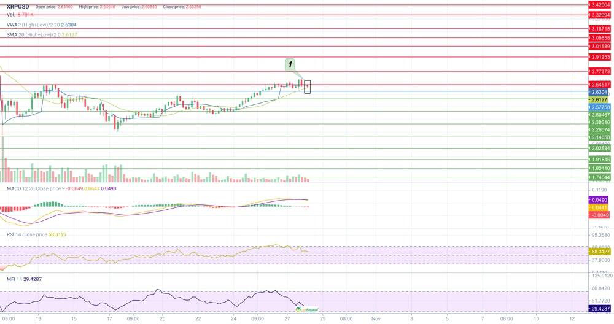Select the VWAP indicator legend
Viewport: 614px width, 324px height.
click(x=41, y=25)
